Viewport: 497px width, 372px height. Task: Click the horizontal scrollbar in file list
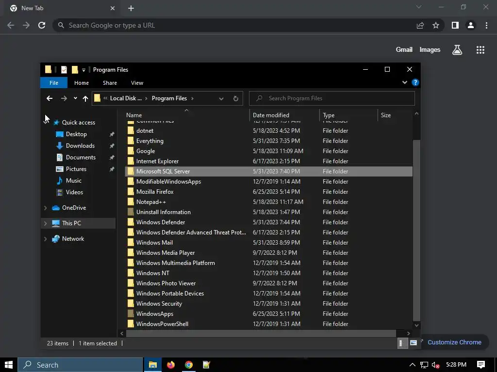point(261,333)
